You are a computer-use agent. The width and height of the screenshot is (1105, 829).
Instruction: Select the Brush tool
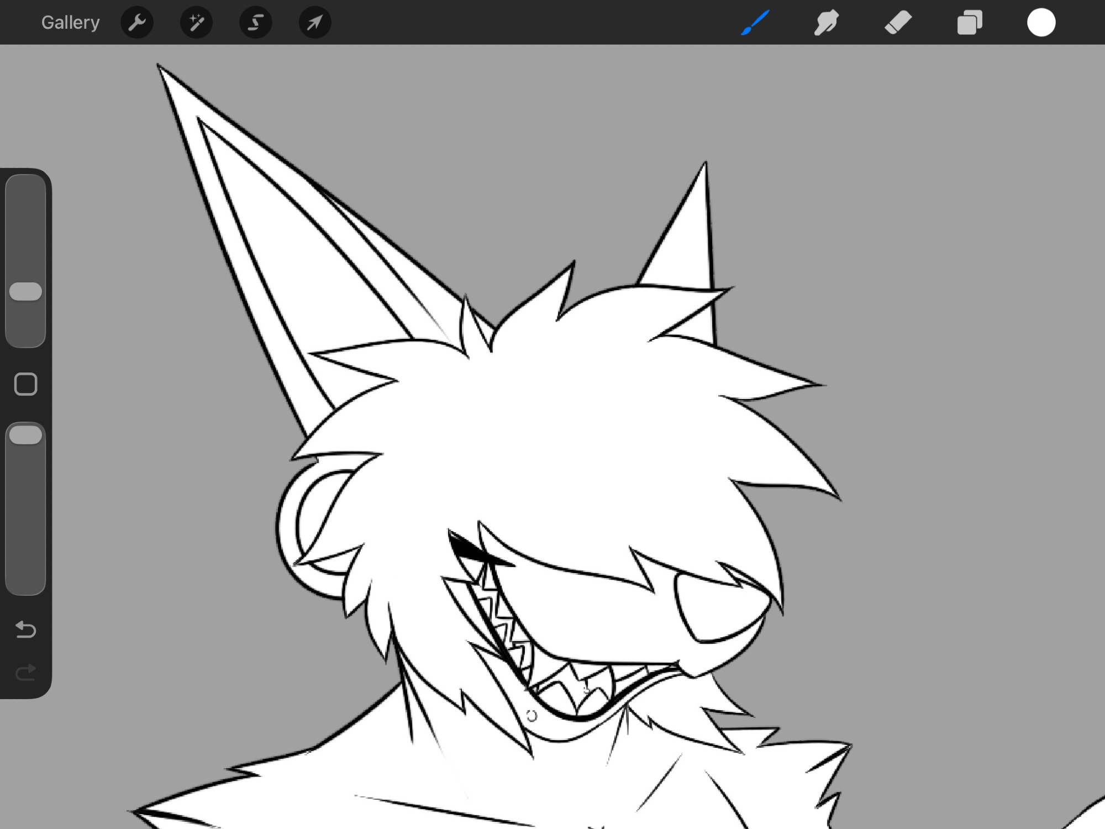(755, 23)
